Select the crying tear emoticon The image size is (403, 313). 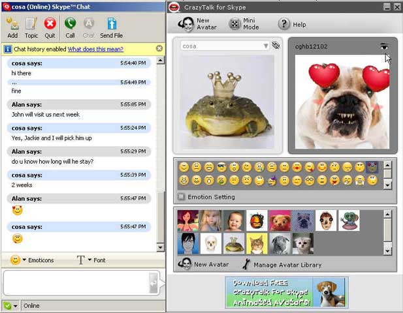[259, 168]
